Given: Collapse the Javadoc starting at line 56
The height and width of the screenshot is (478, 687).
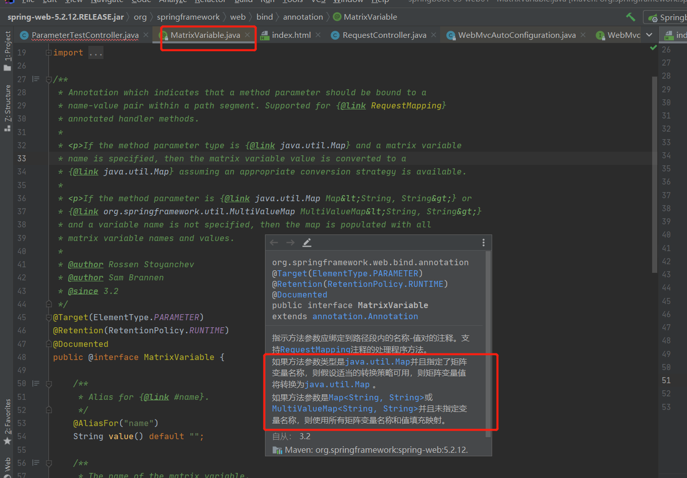Looking at the screenshot, I should coord(48,463).
